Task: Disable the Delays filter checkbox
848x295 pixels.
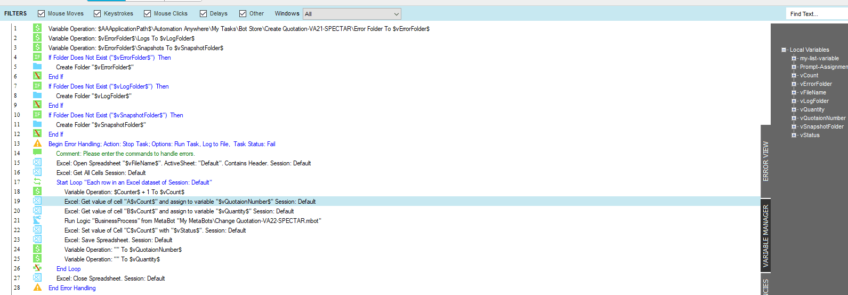Action: click(x=203, y=13)
